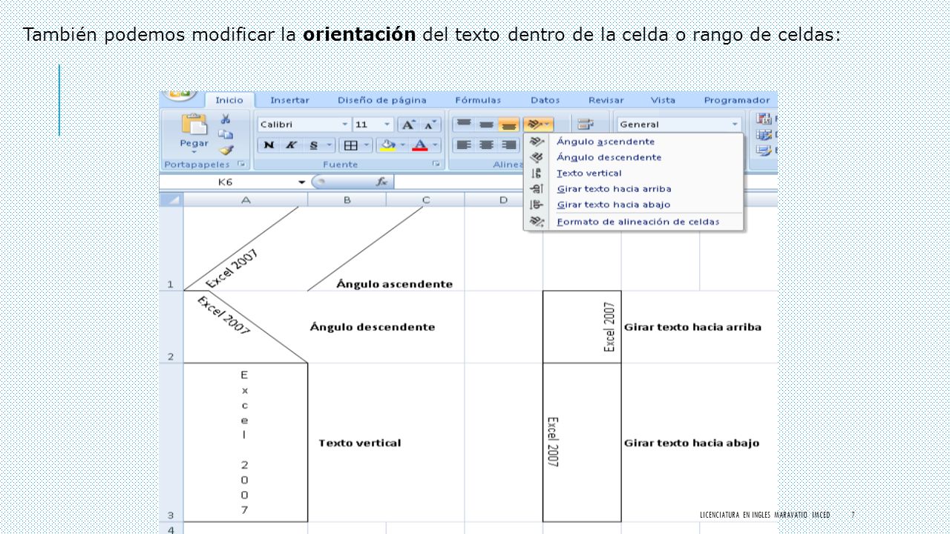Choose Girar texto hacia abajo
Screen dimensions: 950x534
click(633, 205)
